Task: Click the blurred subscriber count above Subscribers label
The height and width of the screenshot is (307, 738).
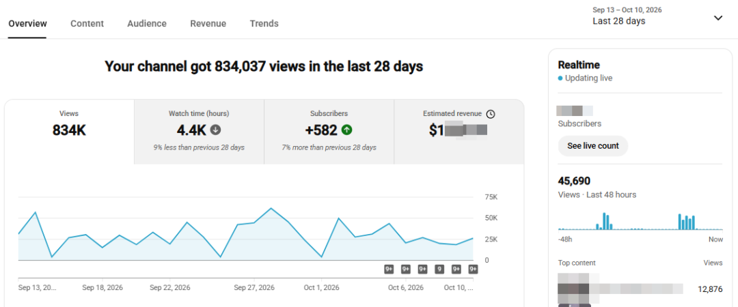Action: [574, 111]
